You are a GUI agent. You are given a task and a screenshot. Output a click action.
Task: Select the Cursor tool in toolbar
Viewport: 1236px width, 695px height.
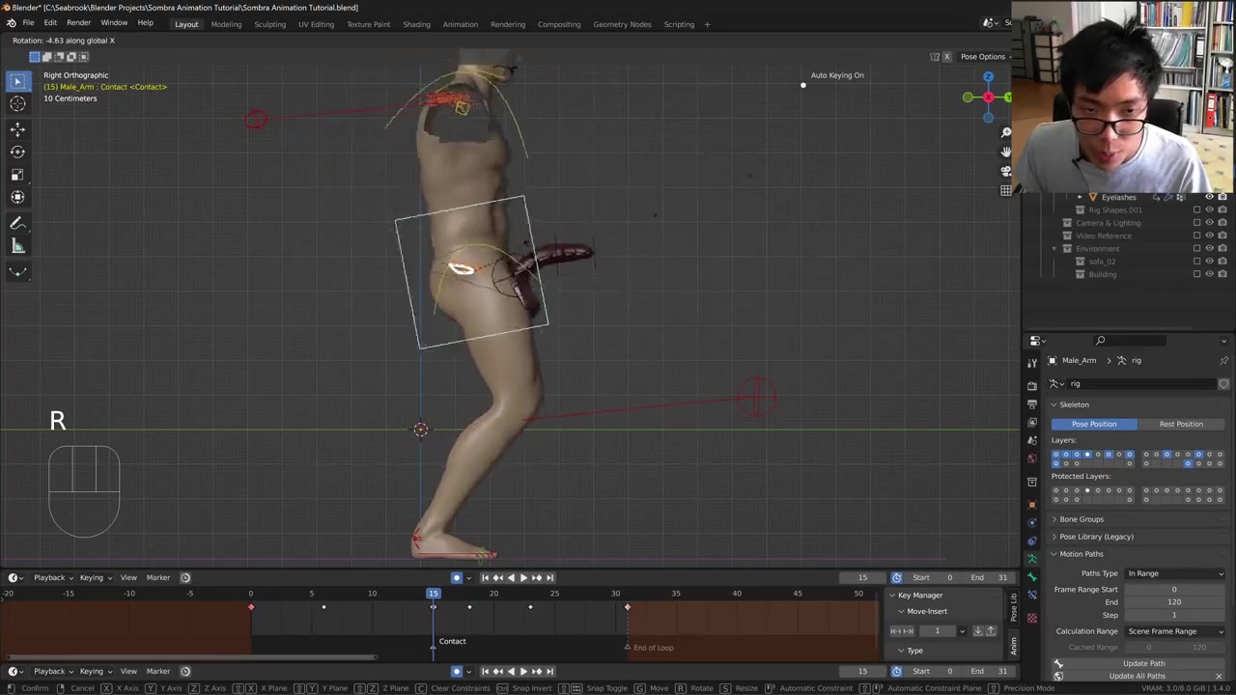click(17, 104)
